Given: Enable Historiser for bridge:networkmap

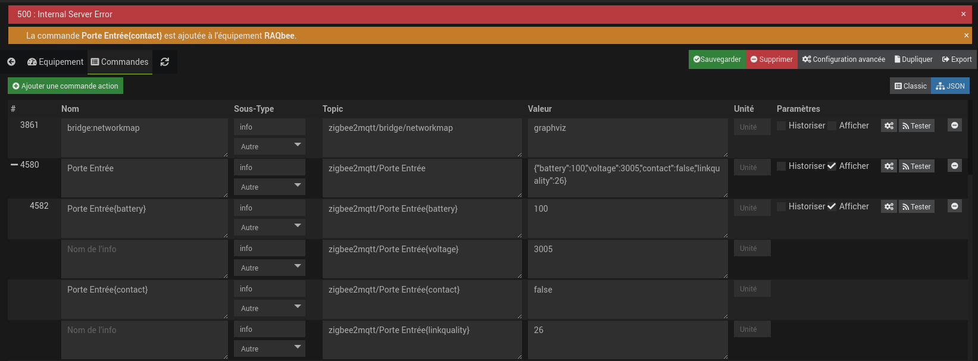Looking at the screenshot, I should coord(782,125).
